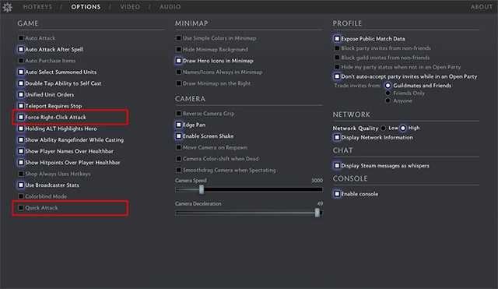The height and width of the screenshot is (289, 498).
Task: Toggle Auto Attack After Spell
Action: (x=21, y=49)
